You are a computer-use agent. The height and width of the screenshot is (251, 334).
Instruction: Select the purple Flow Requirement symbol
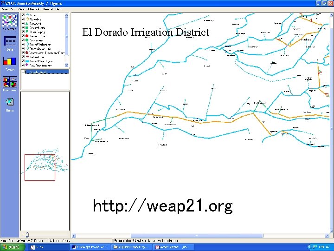(x=27, y=65)
